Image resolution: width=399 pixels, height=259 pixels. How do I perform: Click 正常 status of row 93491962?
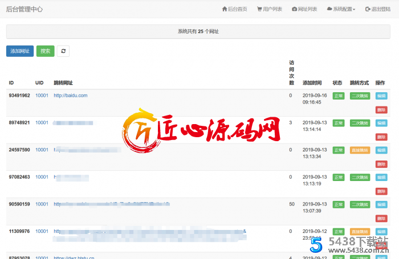pyautogui.click(x=339, y=96)
